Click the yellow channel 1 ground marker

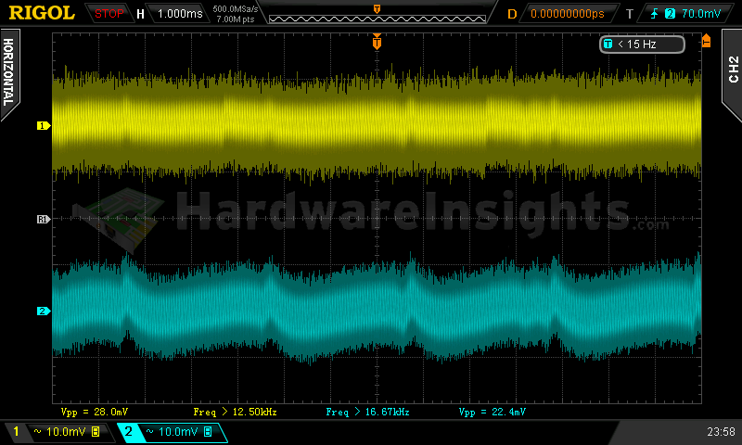coord(42,125)
